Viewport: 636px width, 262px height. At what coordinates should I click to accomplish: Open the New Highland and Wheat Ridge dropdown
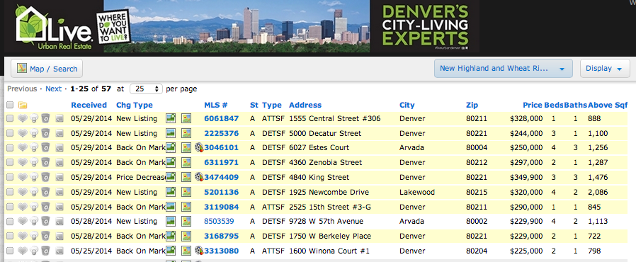tap(504, 69)
